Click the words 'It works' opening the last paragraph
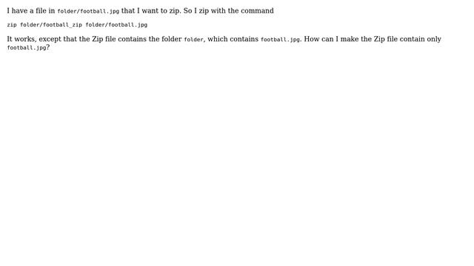The image size is (474, 266). [x=20, y=39]
